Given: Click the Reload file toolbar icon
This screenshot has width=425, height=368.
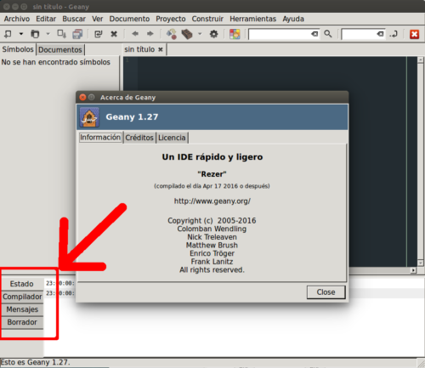Looking at the screenshot, I should tap(99, 34).
